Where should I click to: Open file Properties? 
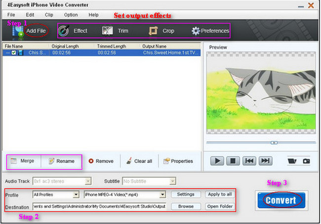coord(178,161)
